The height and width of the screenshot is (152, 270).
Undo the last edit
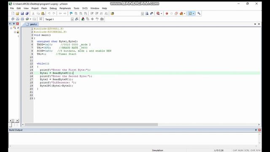(49, 14)
